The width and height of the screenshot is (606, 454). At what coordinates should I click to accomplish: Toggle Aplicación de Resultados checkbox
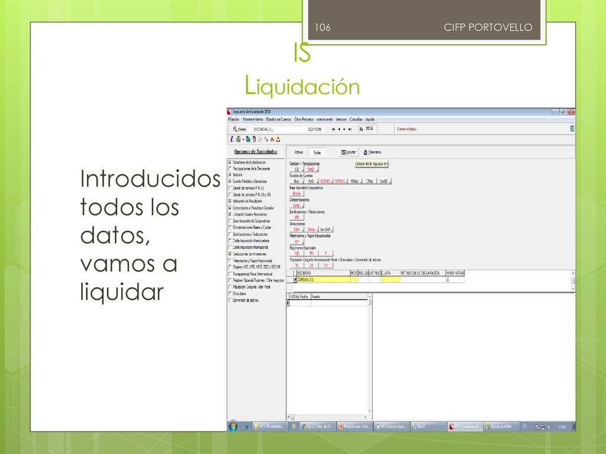230,201
